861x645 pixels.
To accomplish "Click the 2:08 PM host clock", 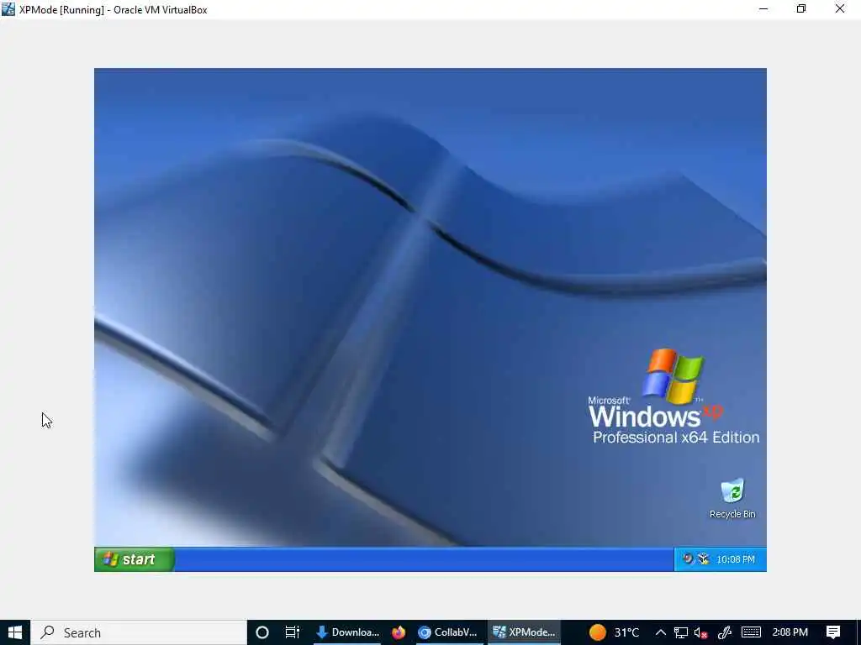I will (x=790, y=632).
